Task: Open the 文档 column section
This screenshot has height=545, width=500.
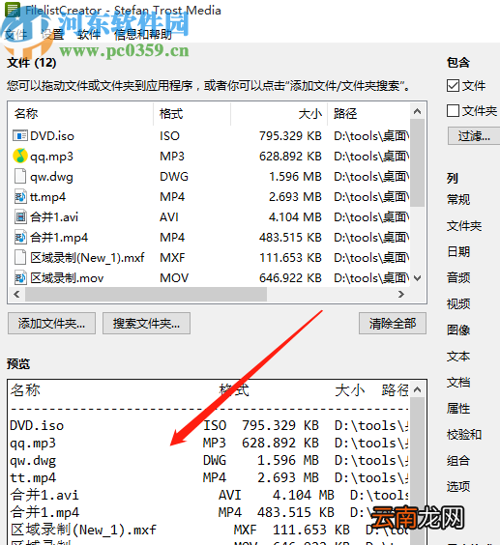Action: point(458,383)
